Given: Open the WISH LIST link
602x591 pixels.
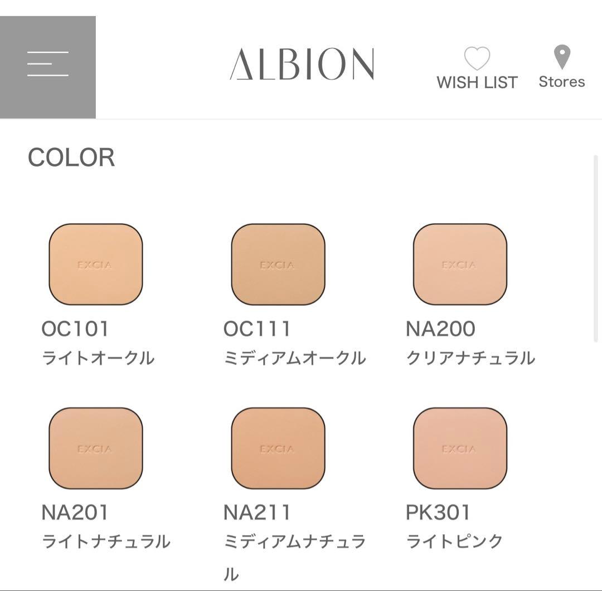Looking at the screenshot, I should tap(477, 82).
